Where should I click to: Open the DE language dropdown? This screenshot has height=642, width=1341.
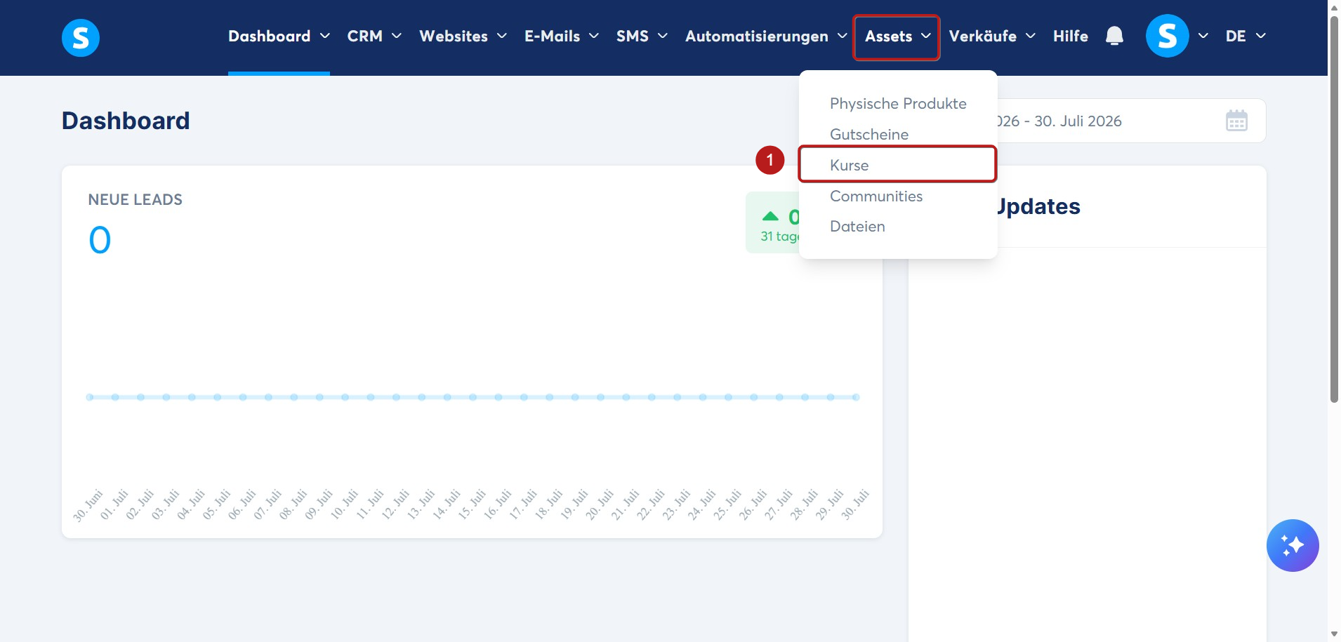coord(1246,36)
